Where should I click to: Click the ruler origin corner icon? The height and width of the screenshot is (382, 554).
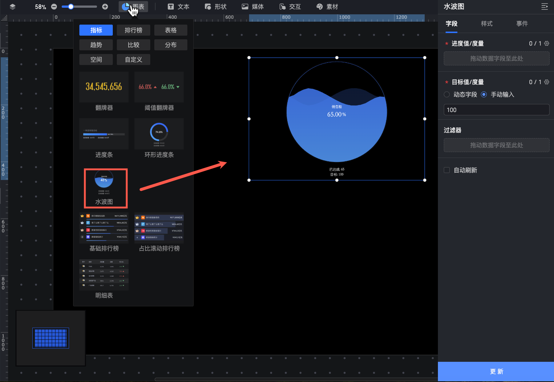(4, 18)
